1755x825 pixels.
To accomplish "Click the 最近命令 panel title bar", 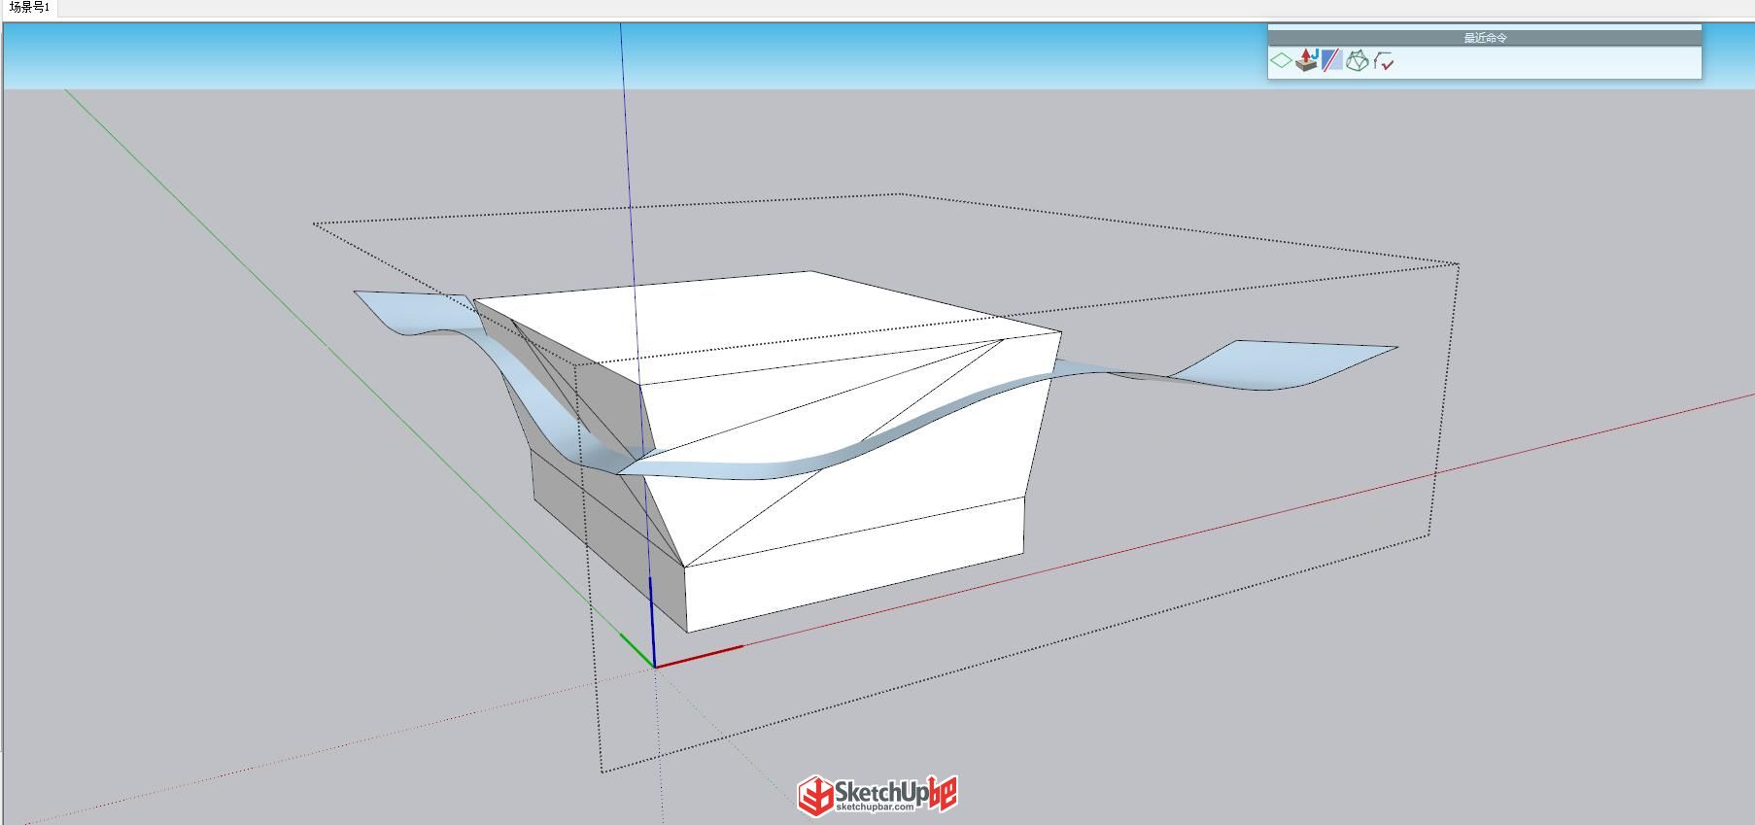I will [x=1485, y=38].
